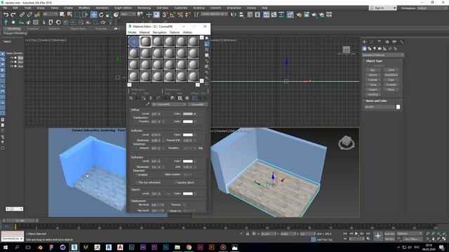Click the Windows Start button
This screenshot has height=252, width=449.
coord(6,247)
